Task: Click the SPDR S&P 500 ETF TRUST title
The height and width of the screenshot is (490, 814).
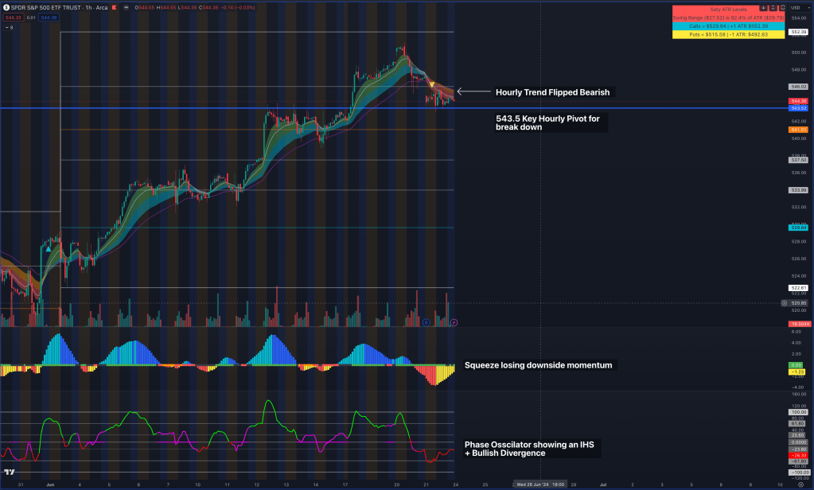Action: click(46, 7)
